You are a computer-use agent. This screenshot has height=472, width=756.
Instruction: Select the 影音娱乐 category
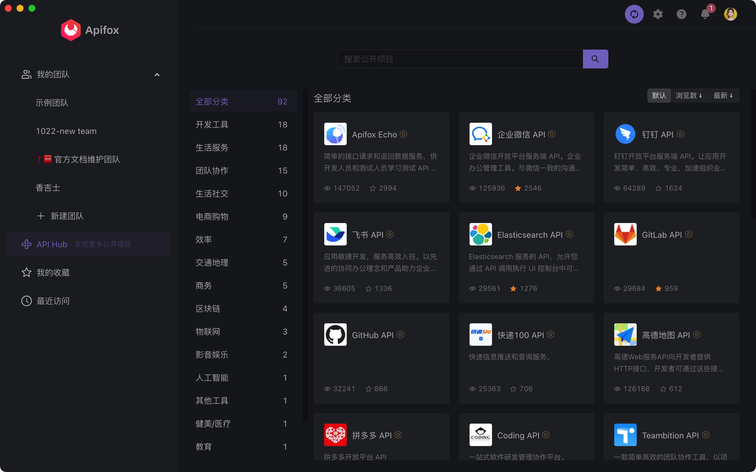pyautogui.click(x=243, y=355)
